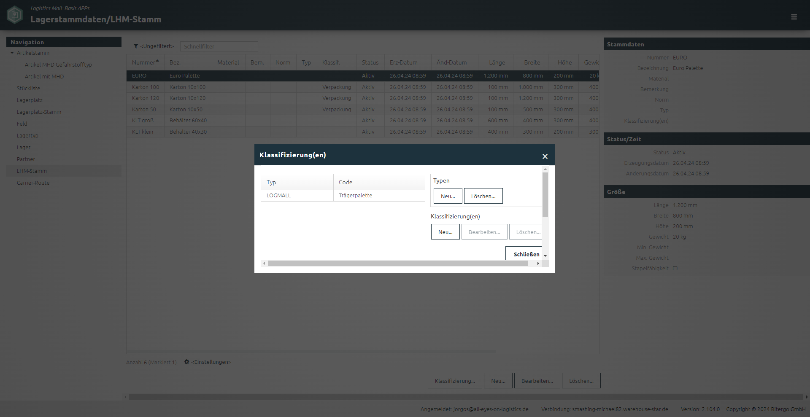Click the Klassifizierung... button below table
Image resolution: width=810 pixels, height=417 pixels.
click(x=455, y=381)
